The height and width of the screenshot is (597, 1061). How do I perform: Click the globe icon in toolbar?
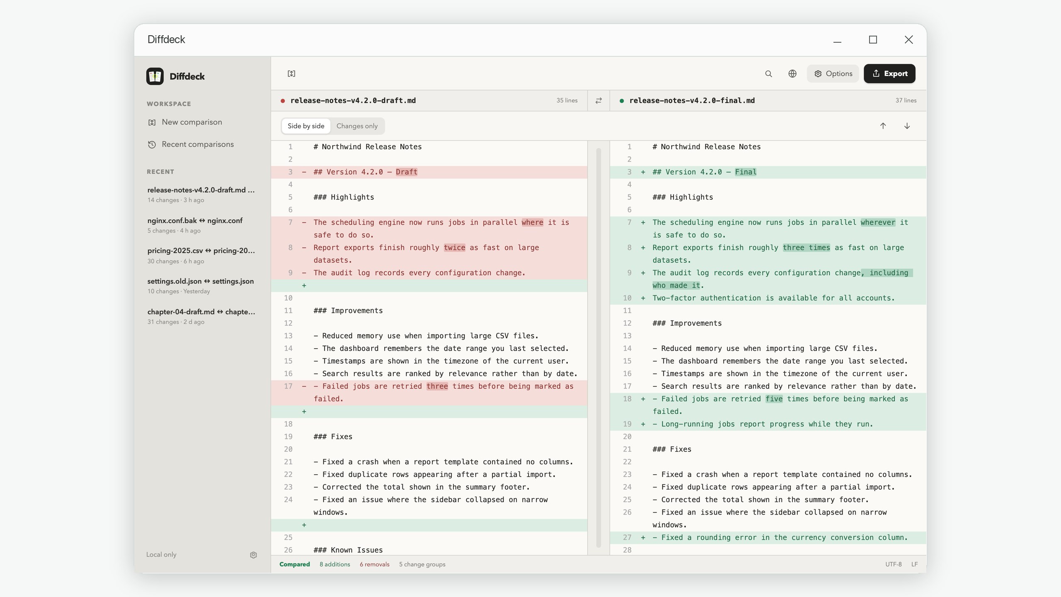(x=792, y=74)
